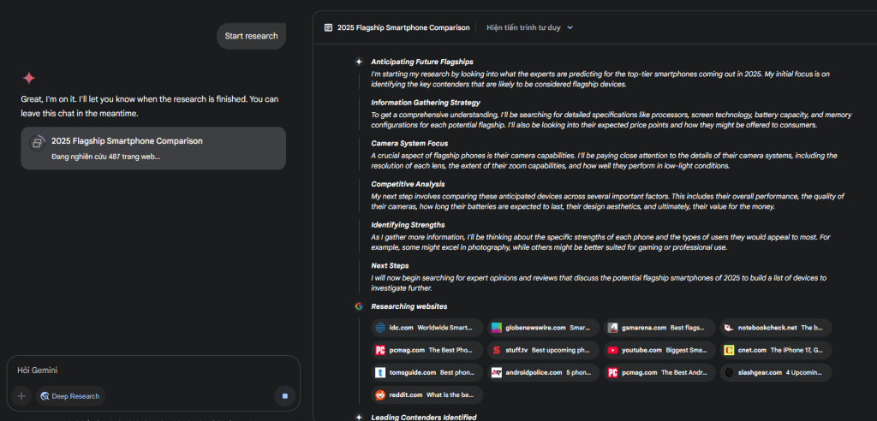Open the youtube.com Biggest Sma... source chip

(x=659, y=350)
